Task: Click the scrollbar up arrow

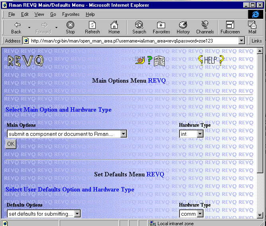Action: point(260,51)
